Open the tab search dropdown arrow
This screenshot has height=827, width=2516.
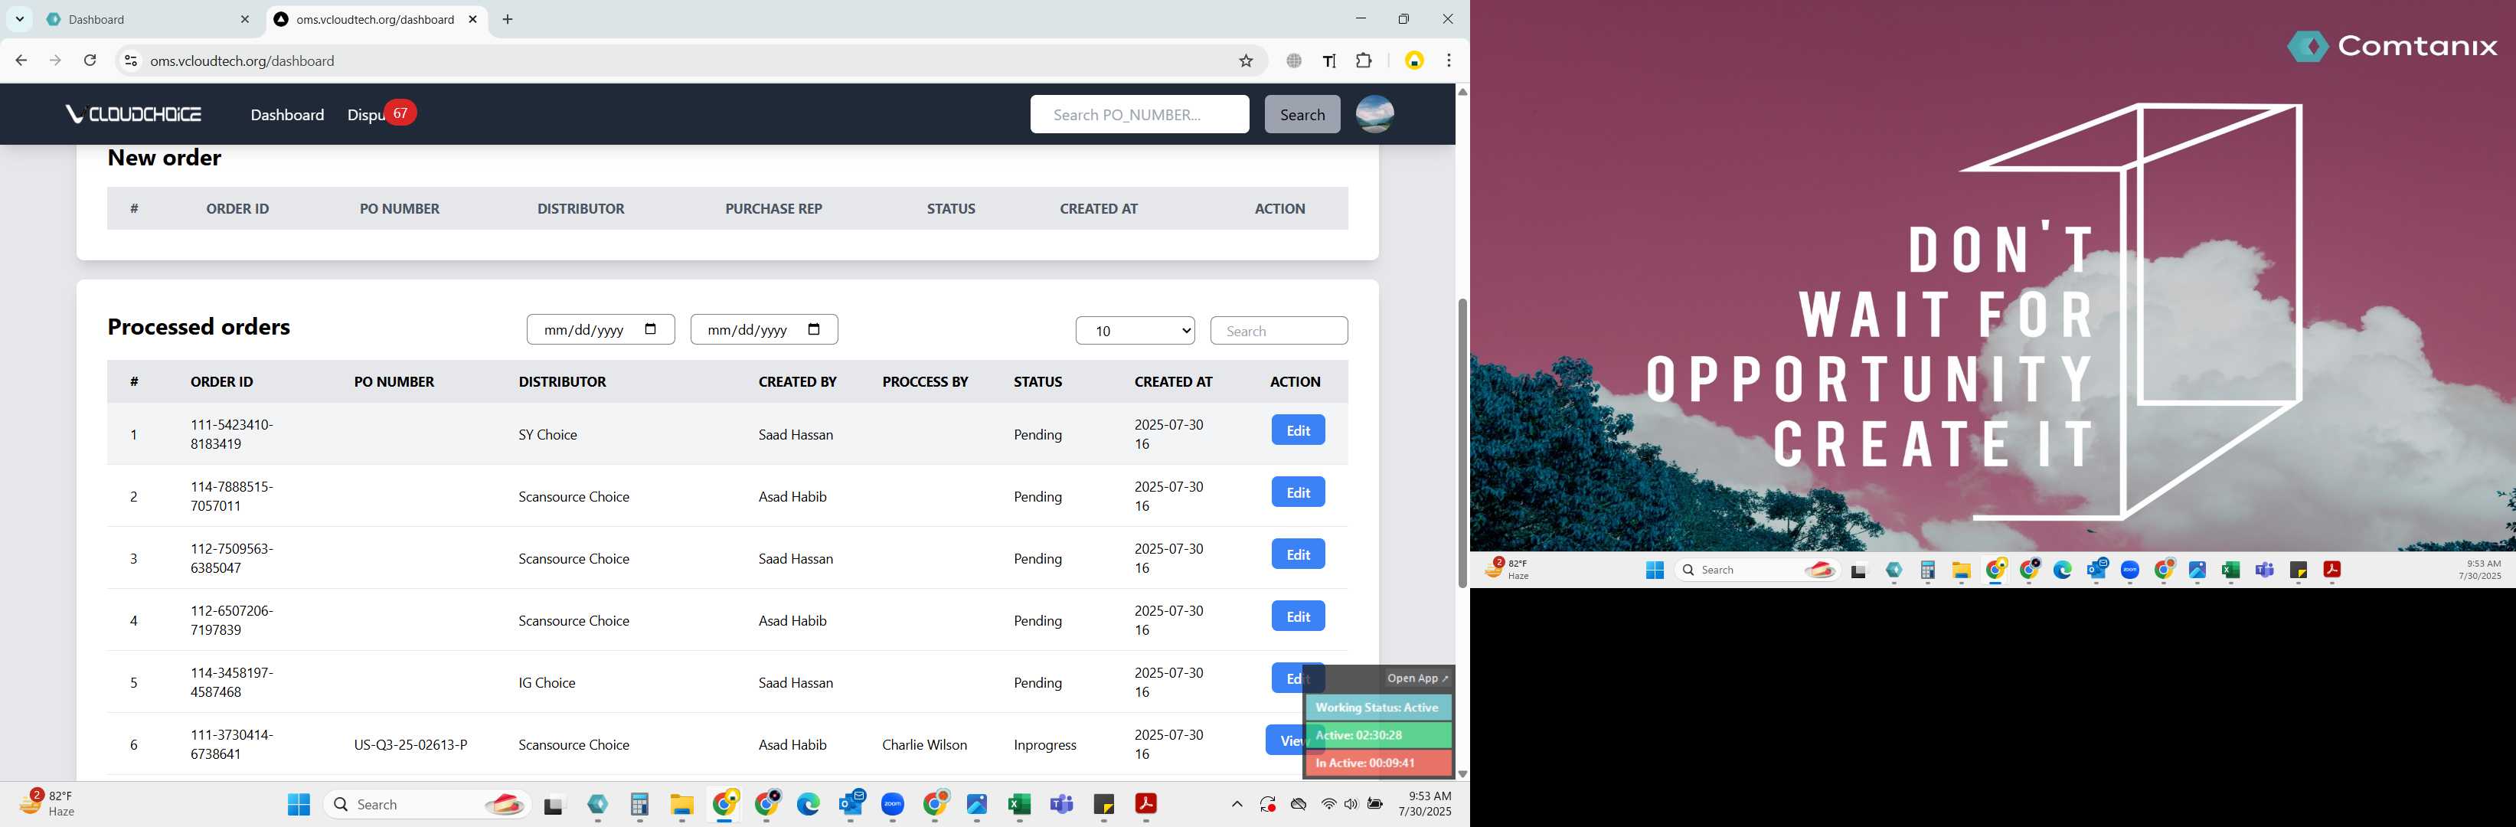tap(20, 20)
